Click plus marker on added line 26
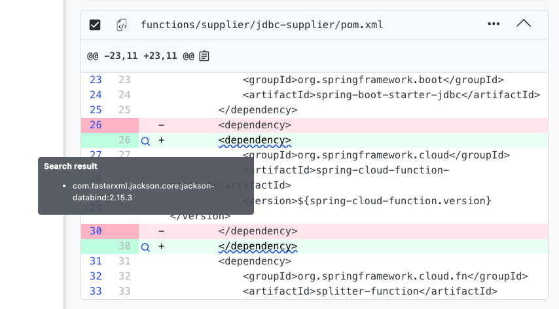Image resolution: width=559 pixels, height=309 pixels. click(162, 140)
